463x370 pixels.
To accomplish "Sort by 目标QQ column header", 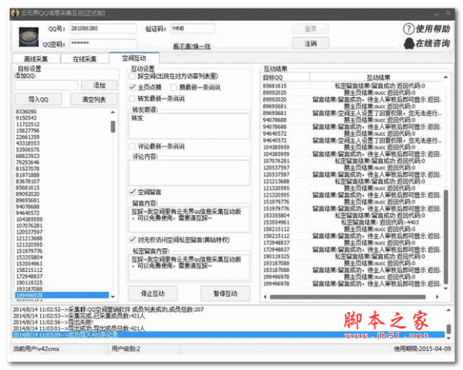I will coord(286,78).
